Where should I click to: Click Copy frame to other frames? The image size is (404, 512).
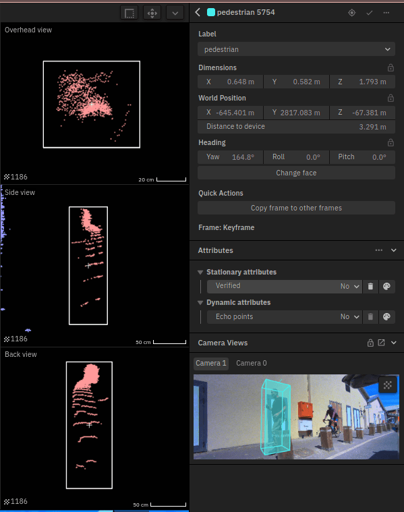coord(296,208)
